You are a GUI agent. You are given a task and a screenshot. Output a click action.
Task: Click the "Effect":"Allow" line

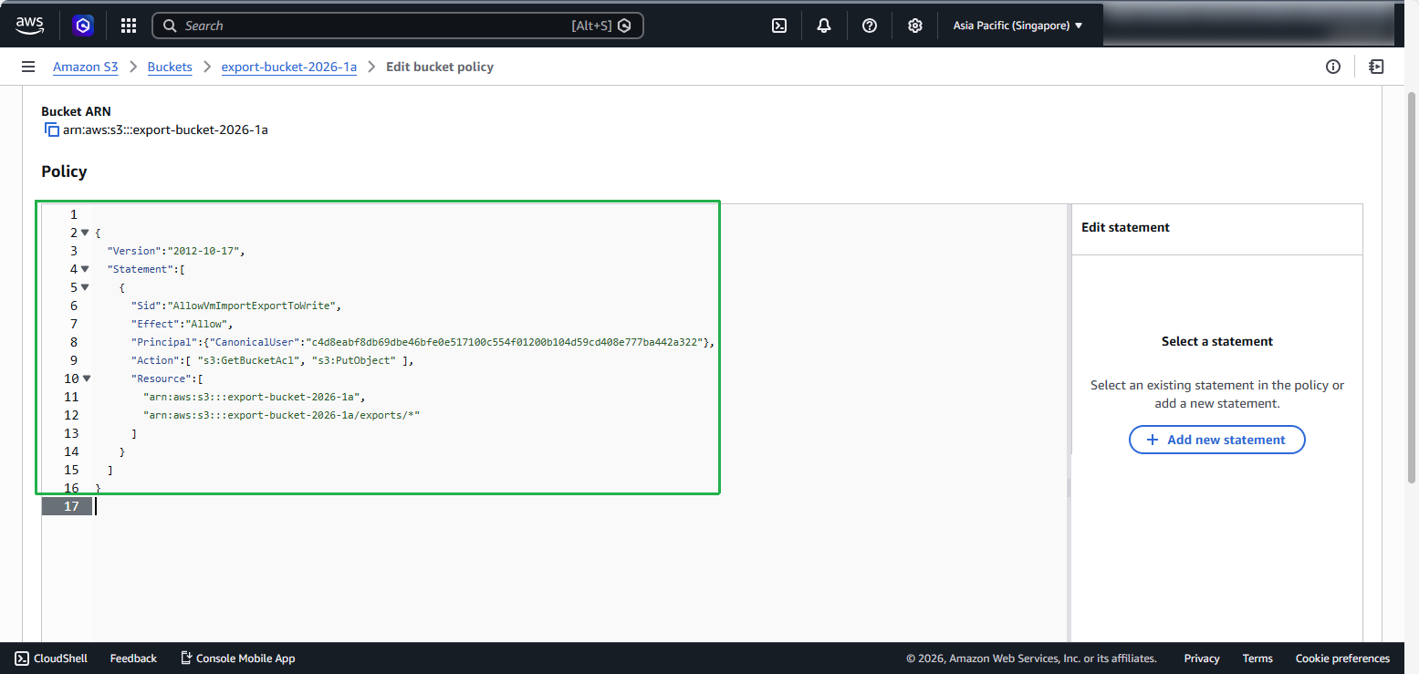point(183,324)
